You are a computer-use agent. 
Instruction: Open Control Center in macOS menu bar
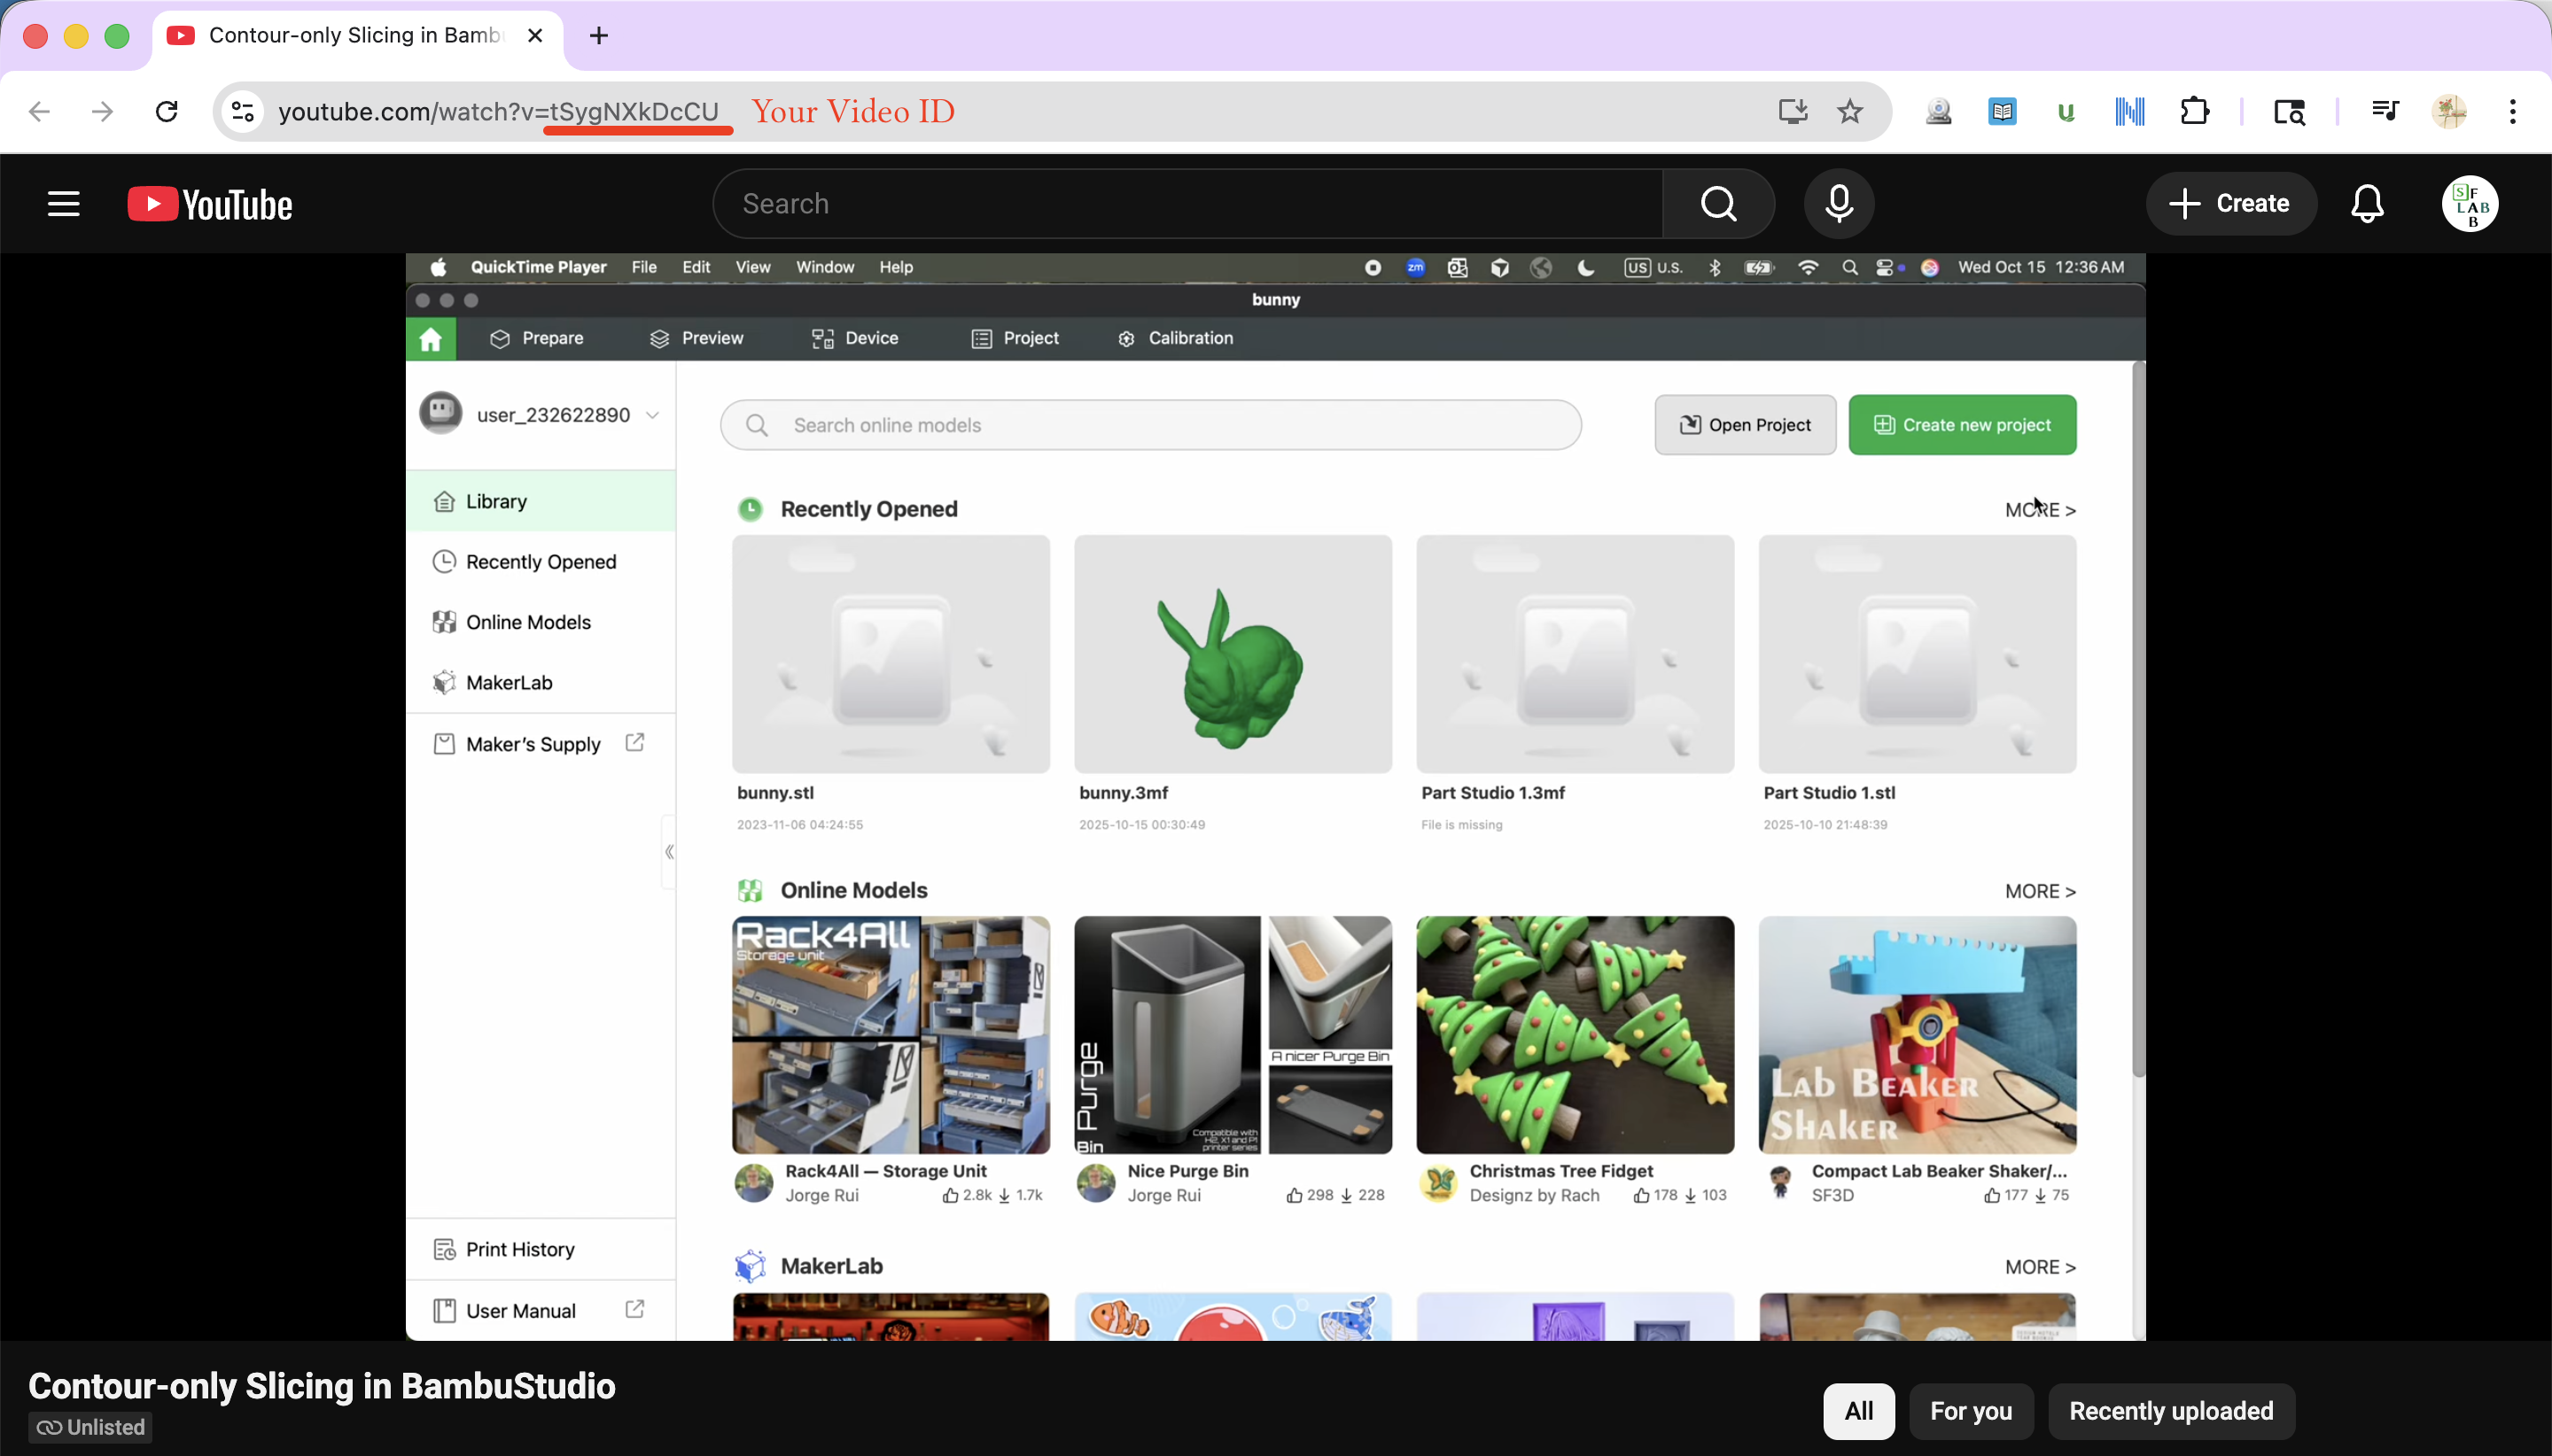(x=1886, y=267)
